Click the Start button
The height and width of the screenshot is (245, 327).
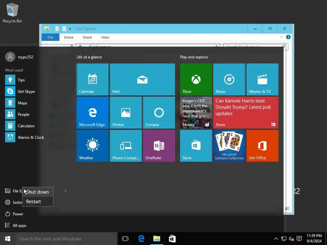[8, 239]
